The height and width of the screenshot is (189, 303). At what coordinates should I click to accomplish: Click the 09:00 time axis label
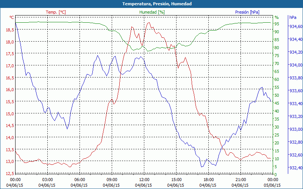(x=112, y=180)
